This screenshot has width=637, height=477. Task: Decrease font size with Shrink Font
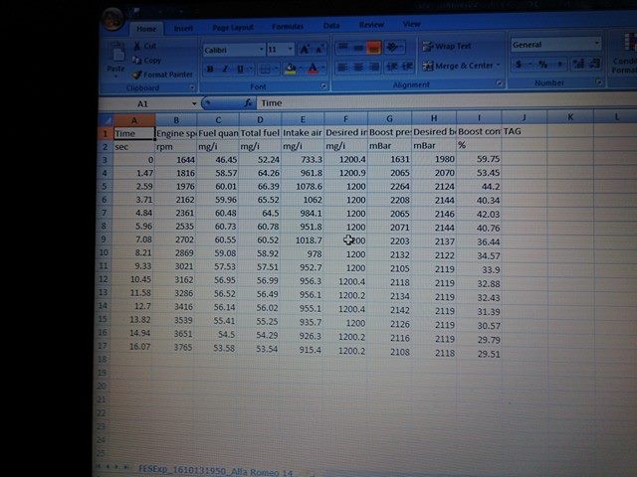(318, 50)
